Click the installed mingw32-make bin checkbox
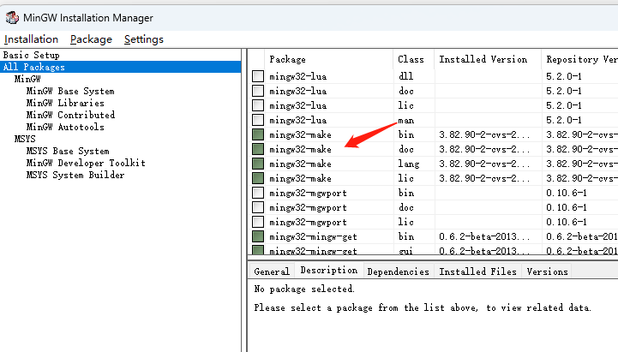The width and height of the screenshot is (618, 352). [258, 134]
